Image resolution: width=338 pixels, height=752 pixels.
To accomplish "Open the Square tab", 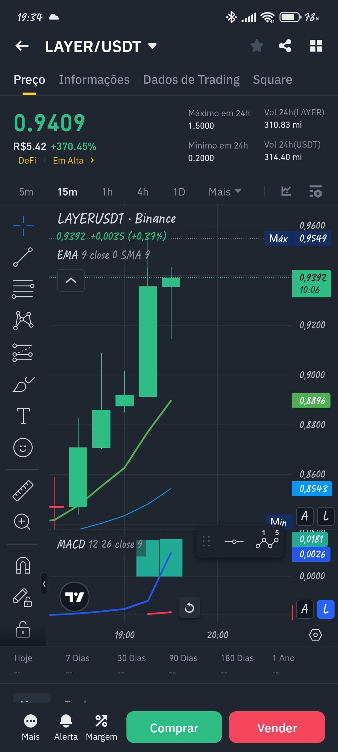I will pyautogui.click(x=273, y=80).
